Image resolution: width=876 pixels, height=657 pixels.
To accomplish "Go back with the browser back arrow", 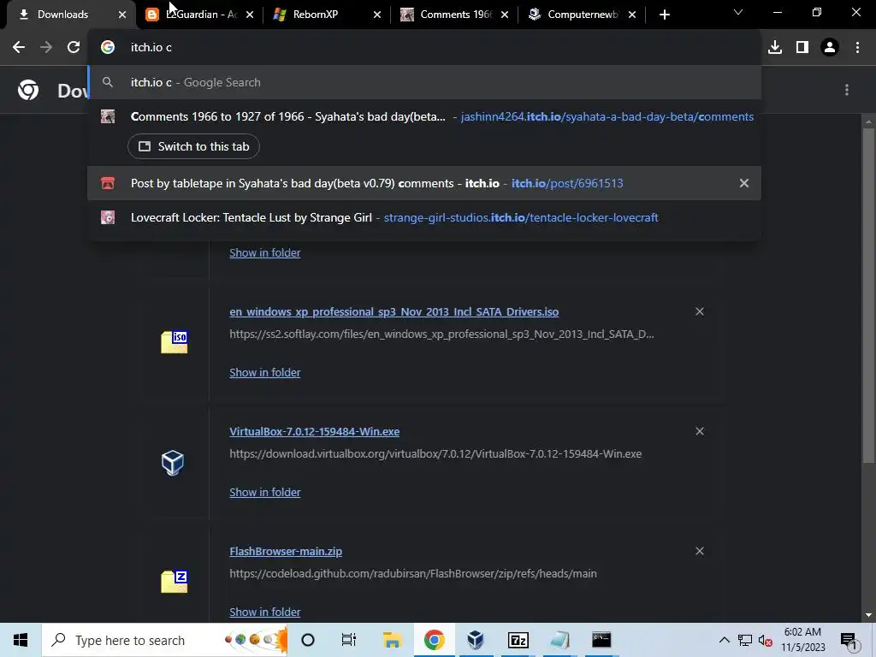I will [19, 48].
